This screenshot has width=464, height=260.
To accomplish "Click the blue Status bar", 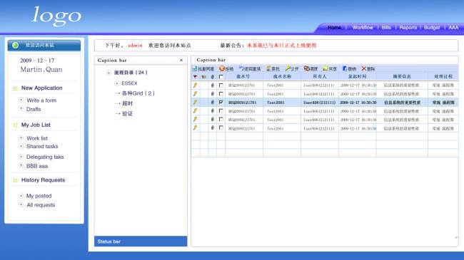I will pyautogui.click(x=141, y=241).
